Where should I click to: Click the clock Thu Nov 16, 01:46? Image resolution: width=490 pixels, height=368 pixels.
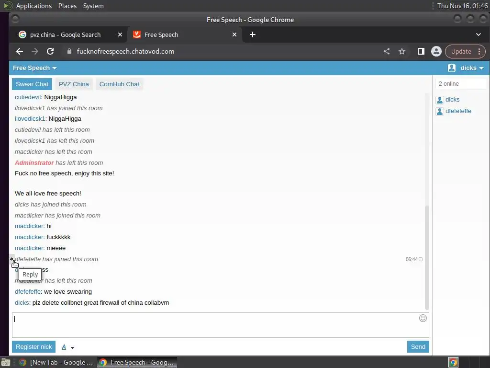[x=462, y=6]
